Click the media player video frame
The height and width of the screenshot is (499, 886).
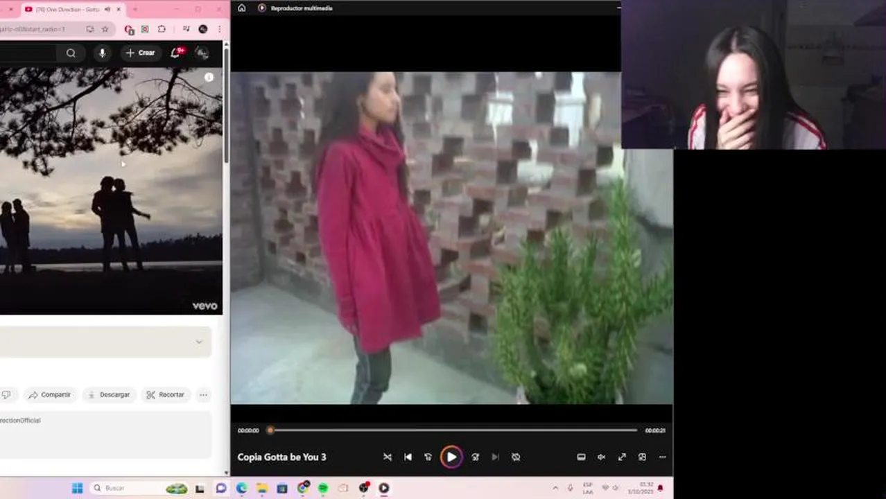click(x=451, y=238)
